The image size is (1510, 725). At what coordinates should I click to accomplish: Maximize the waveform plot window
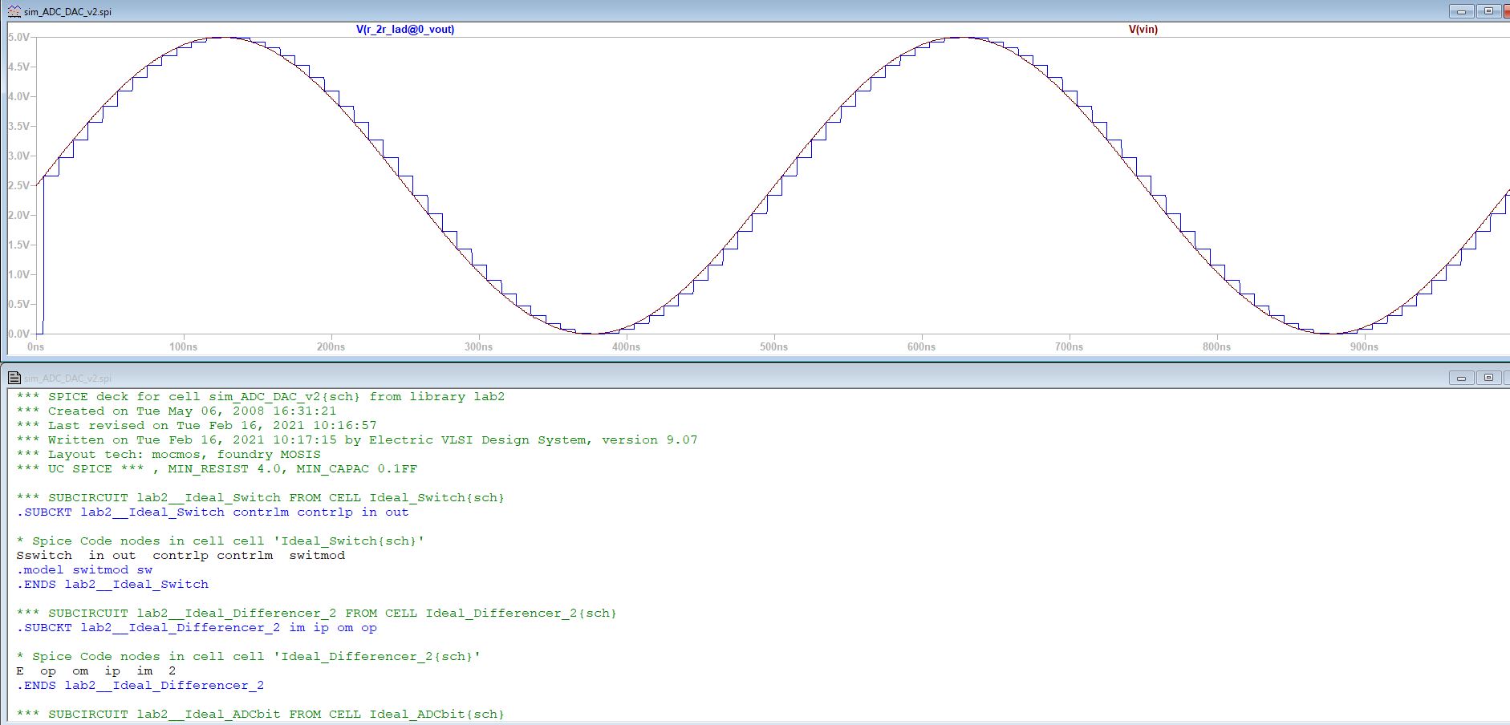click(x=1488, y=11)
